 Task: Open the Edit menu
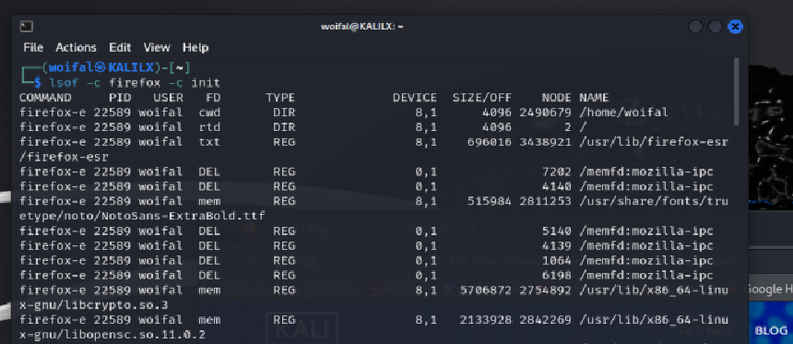[120, 48]
